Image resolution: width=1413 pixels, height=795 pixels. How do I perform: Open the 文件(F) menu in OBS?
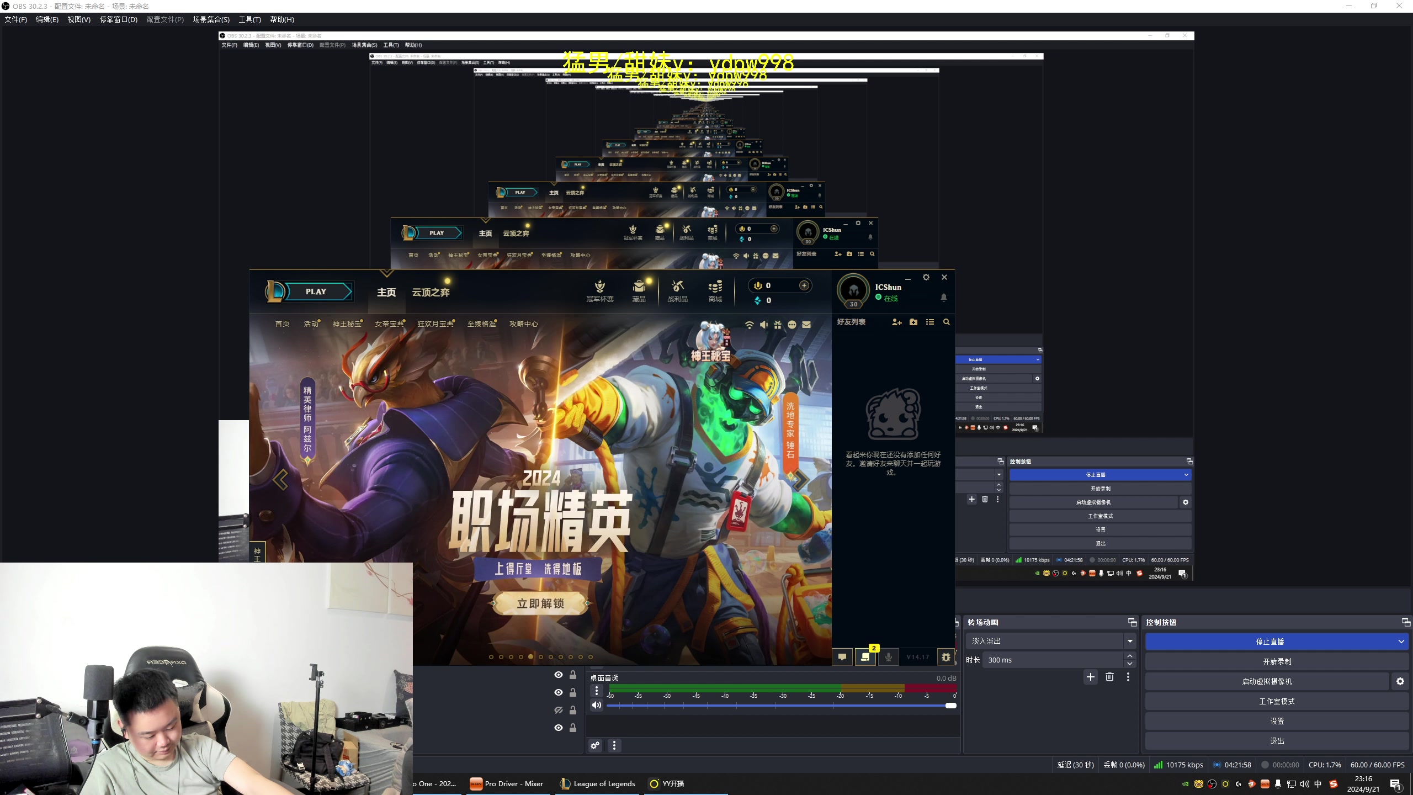[x=15, y=19]
